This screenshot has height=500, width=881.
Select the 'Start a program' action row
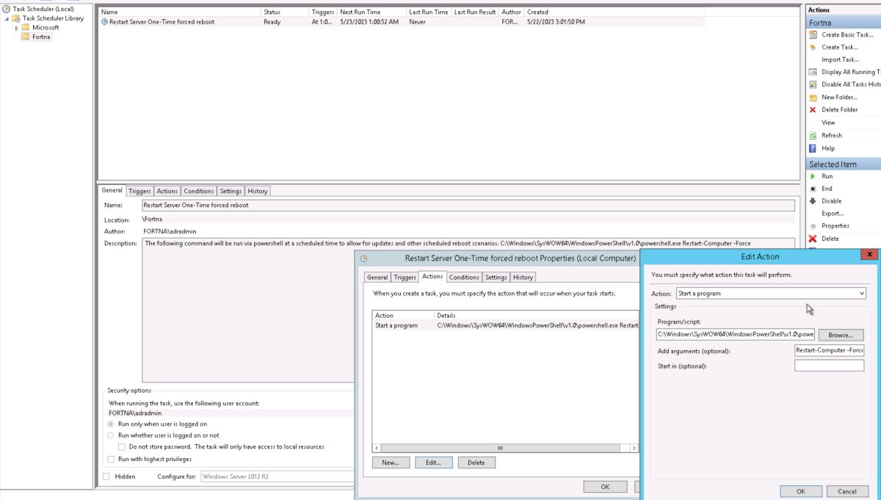tap(506, 325)
